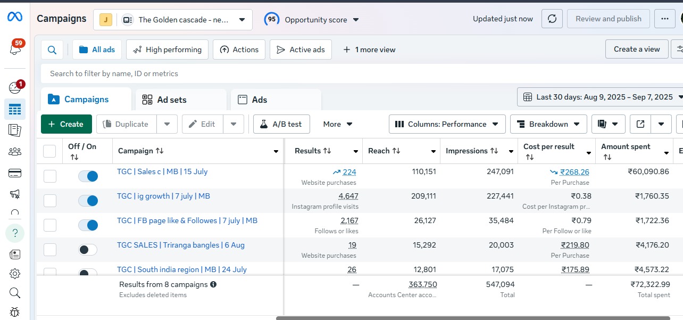Turn on Triranga bangles campaign toggle

pos(88,250)
